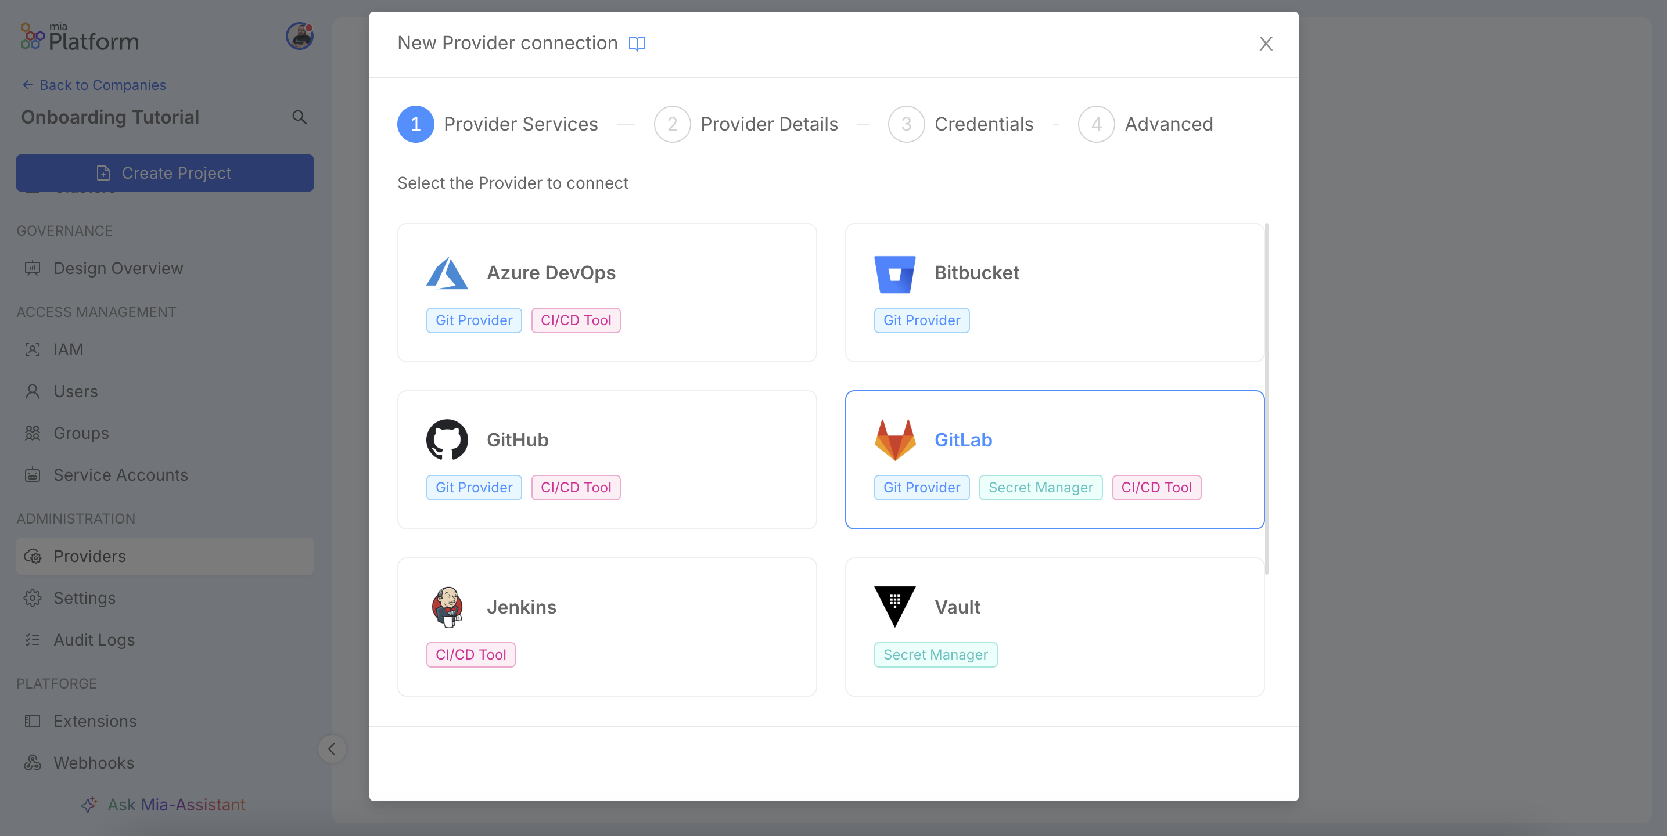Click the Vault title text
The width and height of the screenshot is (1667, 836).
point(957,607)
